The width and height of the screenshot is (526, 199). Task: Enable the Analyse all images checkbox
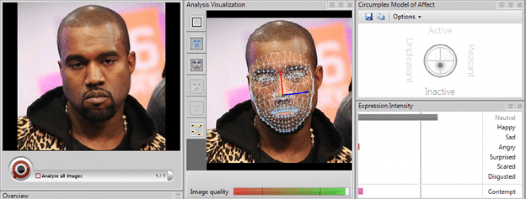tap(38, 176)
